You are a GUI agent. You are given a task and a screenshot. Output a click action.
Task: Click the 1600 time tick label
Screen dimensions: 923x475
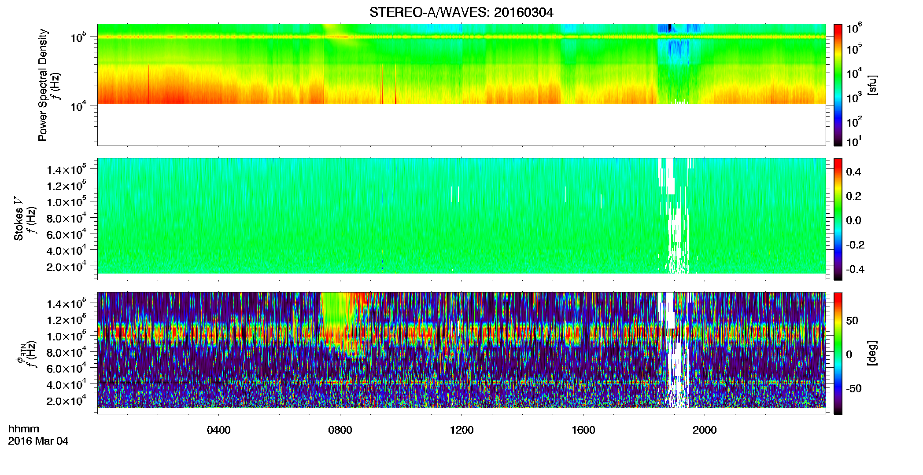(x=583, y=430)
